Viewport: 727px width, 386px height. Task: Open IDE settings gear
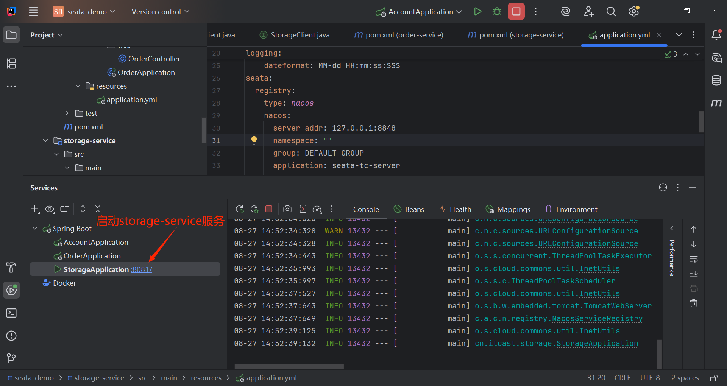click(x=634, y=12)
